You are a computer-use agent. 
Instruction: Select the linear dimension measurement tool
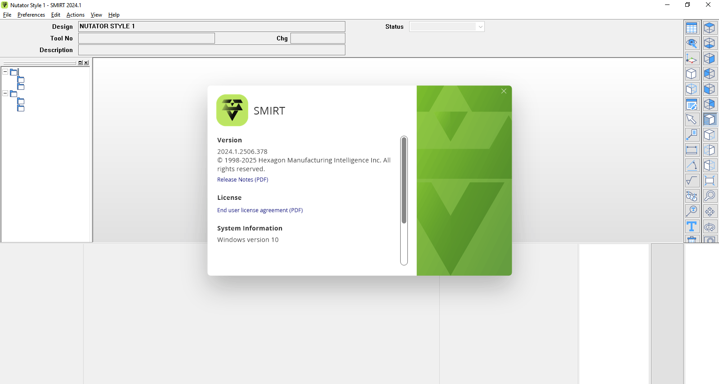(692, 150)
